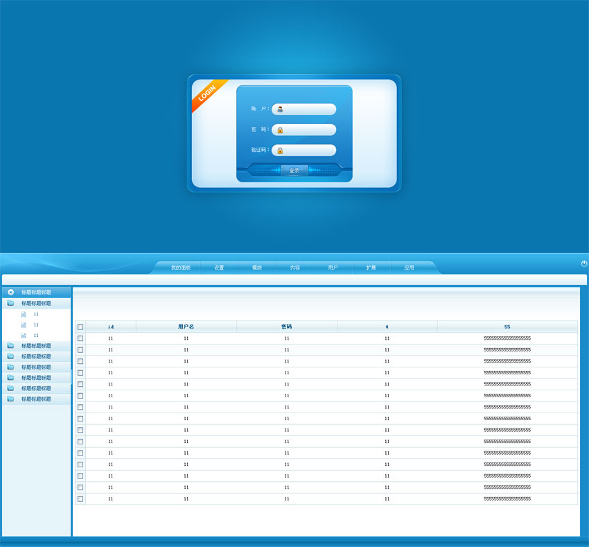Click the padlock icon in 验证码 field
Viewport: 589px width, 547px height.
tap(280, 150)
